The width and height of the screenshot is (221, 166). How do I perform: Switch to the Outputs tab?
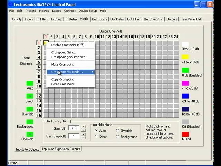(x=172, y=19)
